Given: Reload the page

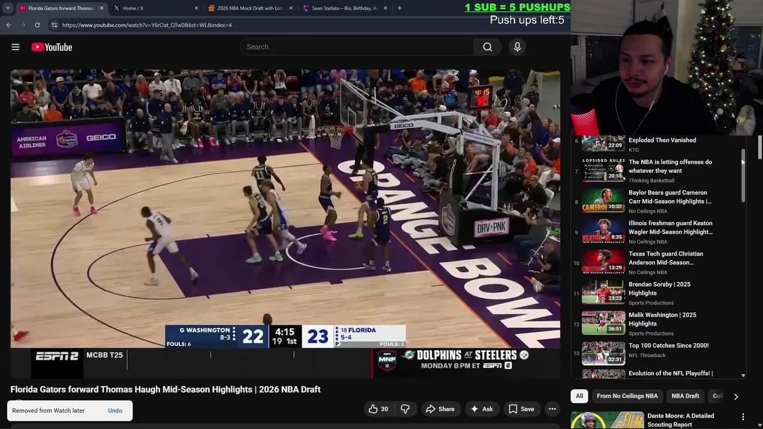Looking at the screenshot, I should tap(37, 25).
